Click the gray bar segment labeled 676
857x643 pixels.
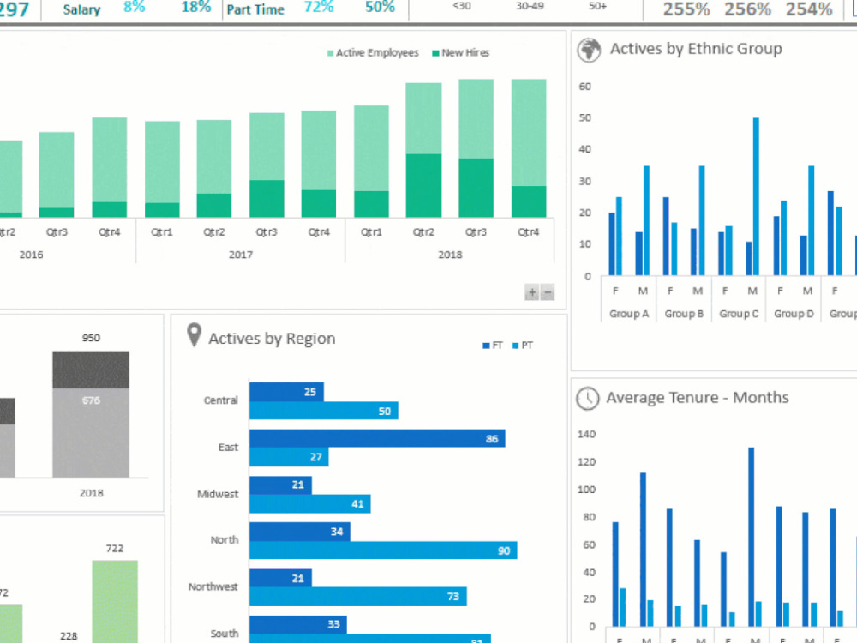(x=91, y=432)
